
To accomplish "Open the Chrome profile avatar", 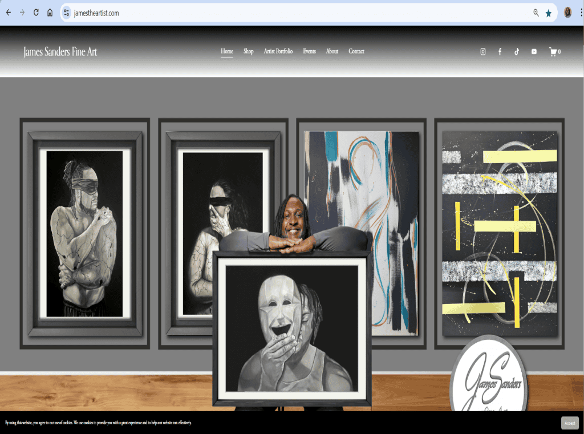I will [567, 13].
